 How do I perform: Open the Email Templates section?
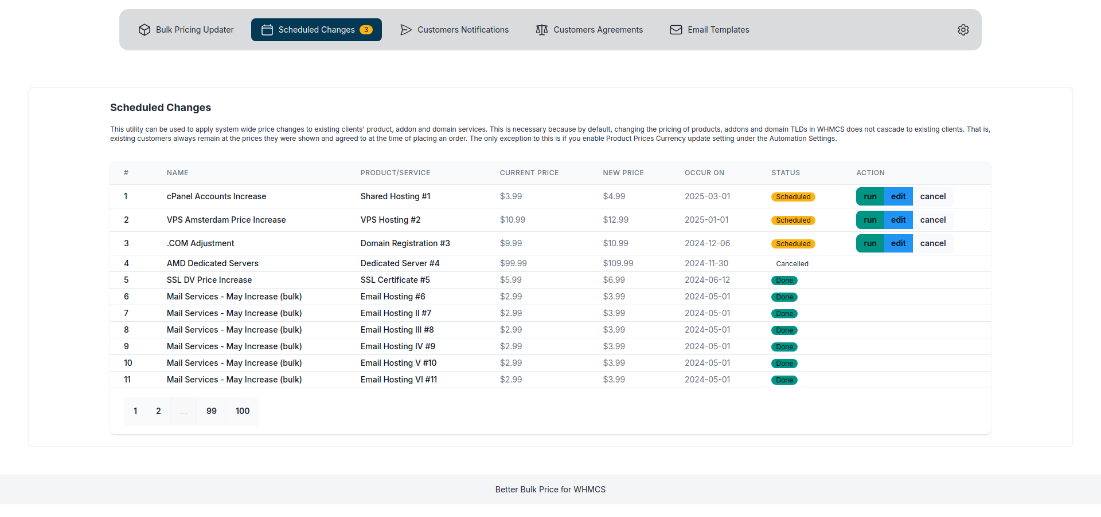click(x=718, y=30)
